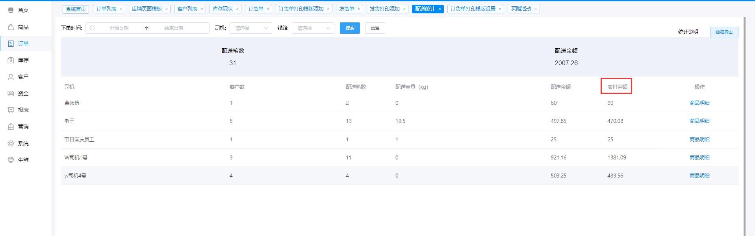Expand the 线路 route dropdown

click(313, 28)
